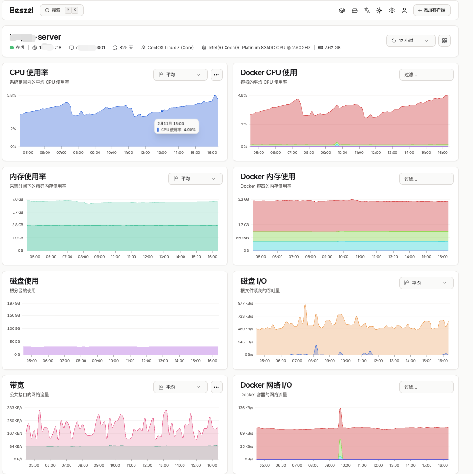Open the CPU usage average dropdown
The height and width of the screenshot is (474, 473).
pos(180,75)
